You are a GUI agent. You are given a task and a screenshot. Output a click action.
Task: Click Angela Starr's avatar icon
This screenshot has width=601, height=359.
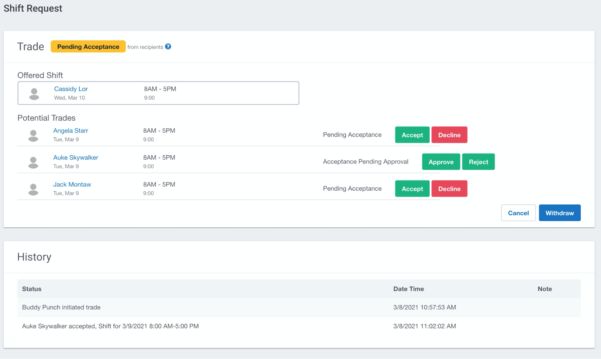click(x=33, y=135)
